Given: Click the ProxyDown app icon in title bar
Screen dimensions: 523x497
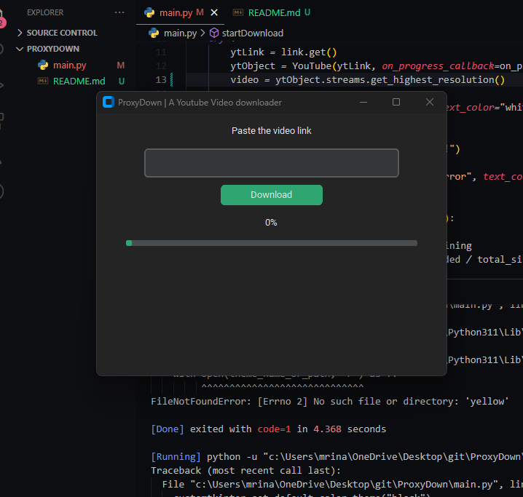Looking at the screenshot, I should point(108,102).
